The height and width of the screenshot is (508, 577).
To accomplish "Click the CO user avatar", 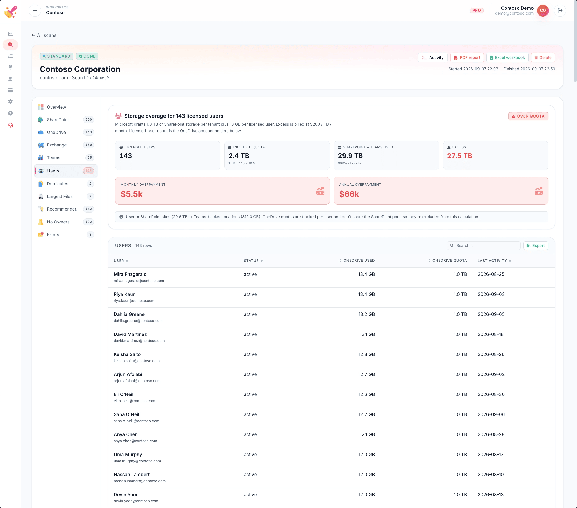I will coord(543,11).
